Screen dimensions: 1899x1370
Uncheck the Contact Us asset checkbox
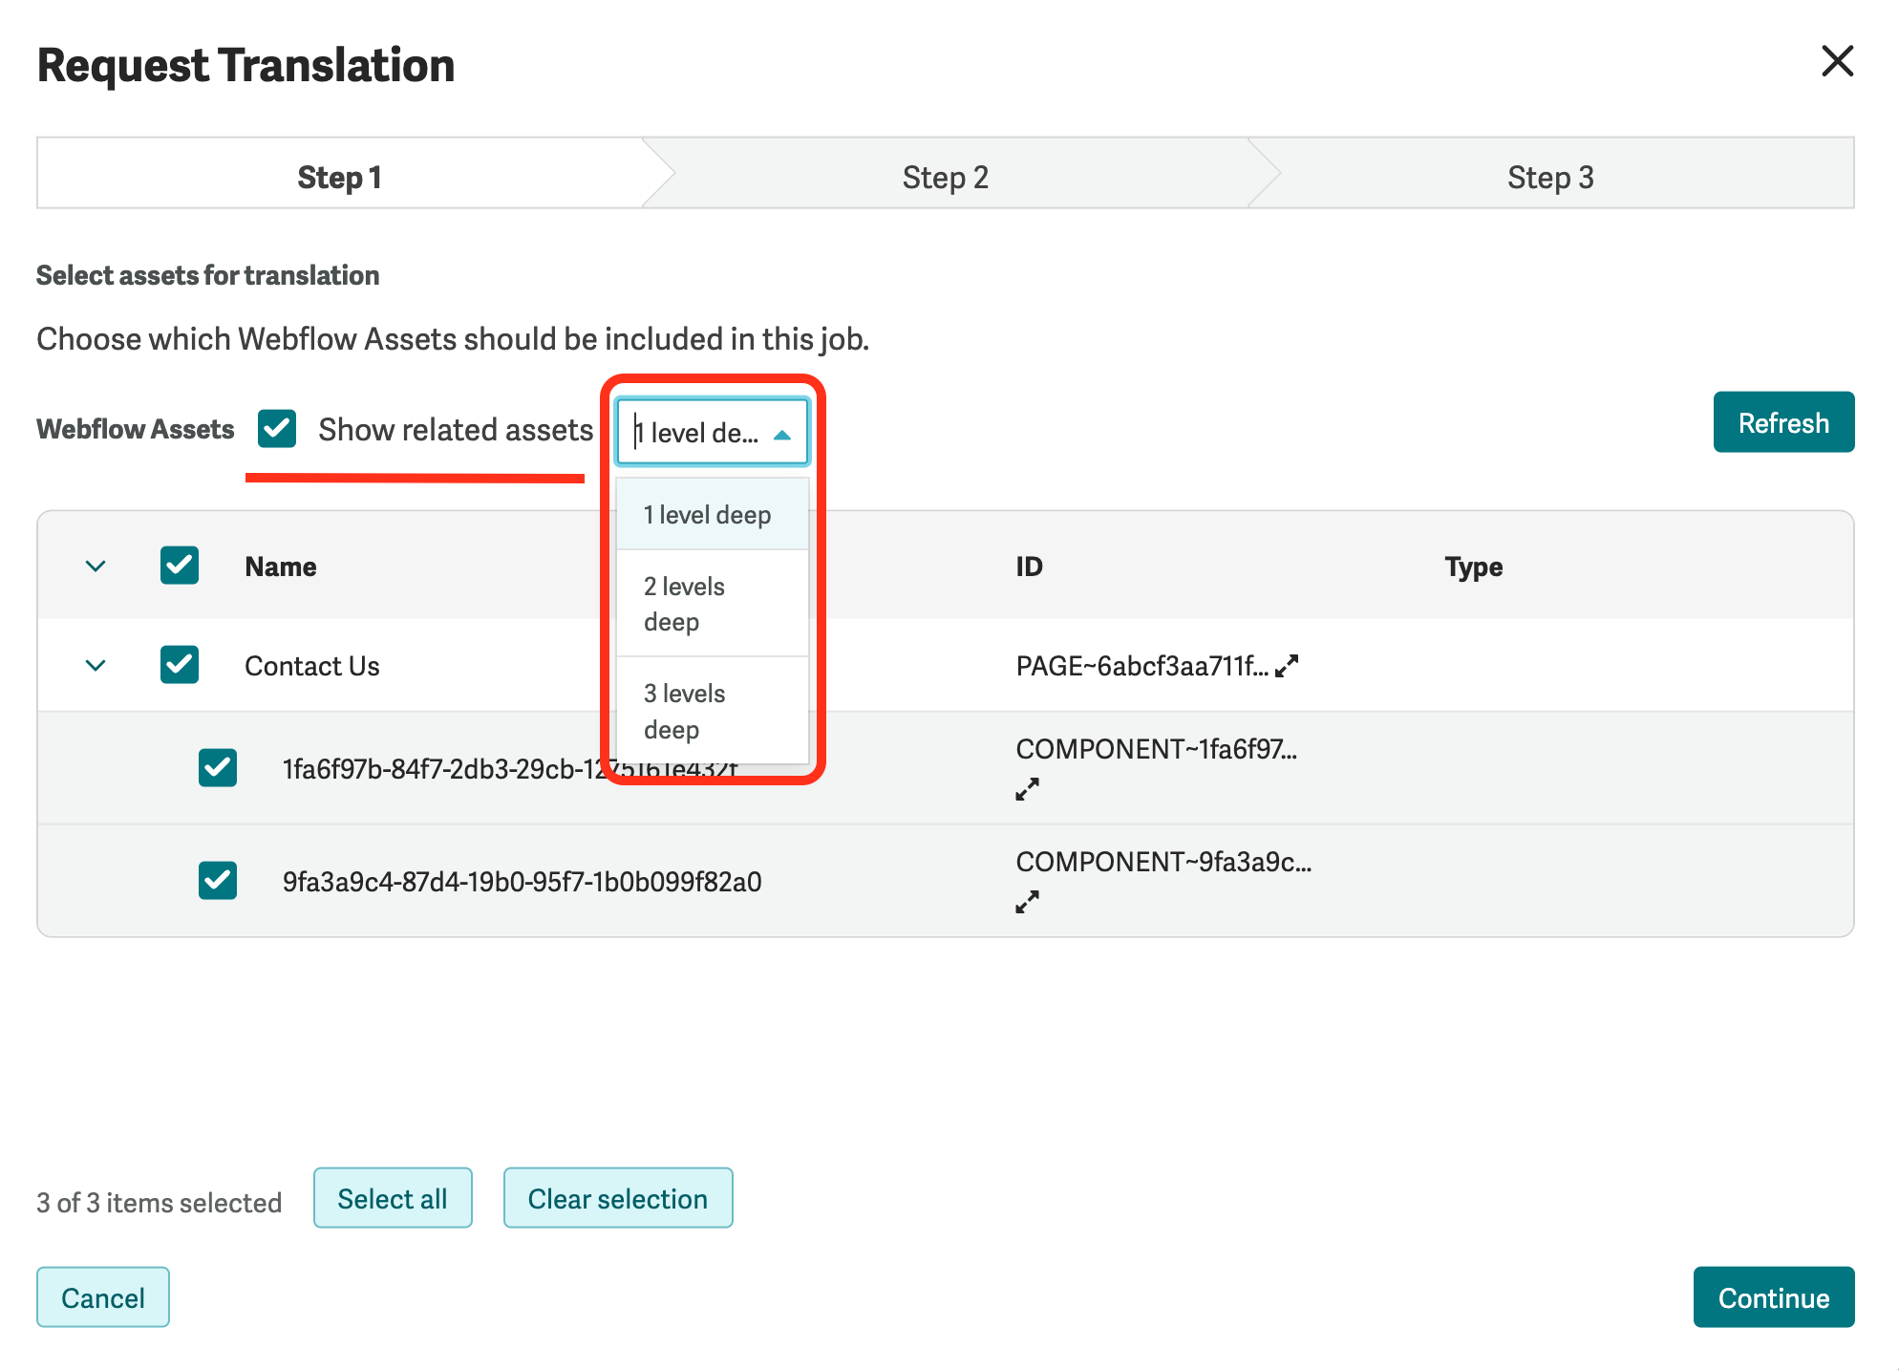180,665
